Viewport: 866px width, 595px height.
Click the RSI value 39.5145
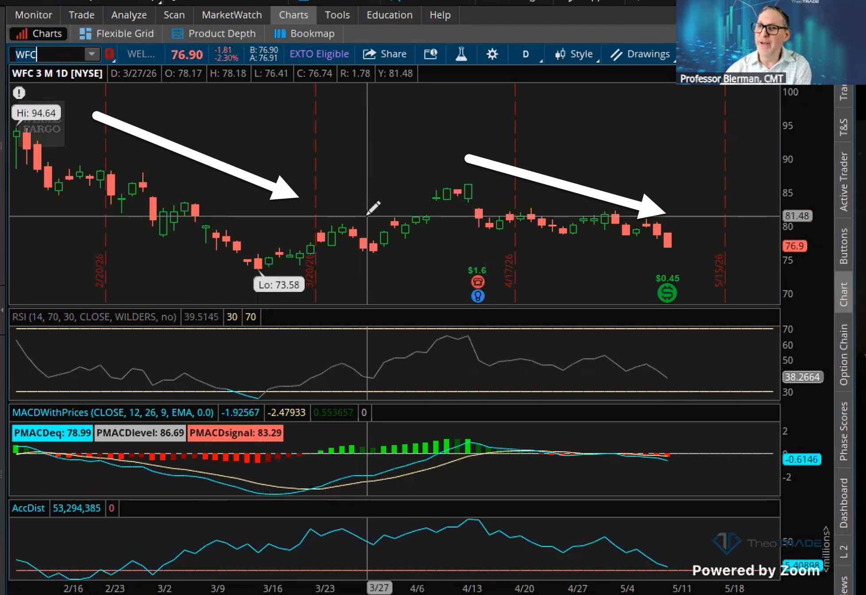coord(201,317)
